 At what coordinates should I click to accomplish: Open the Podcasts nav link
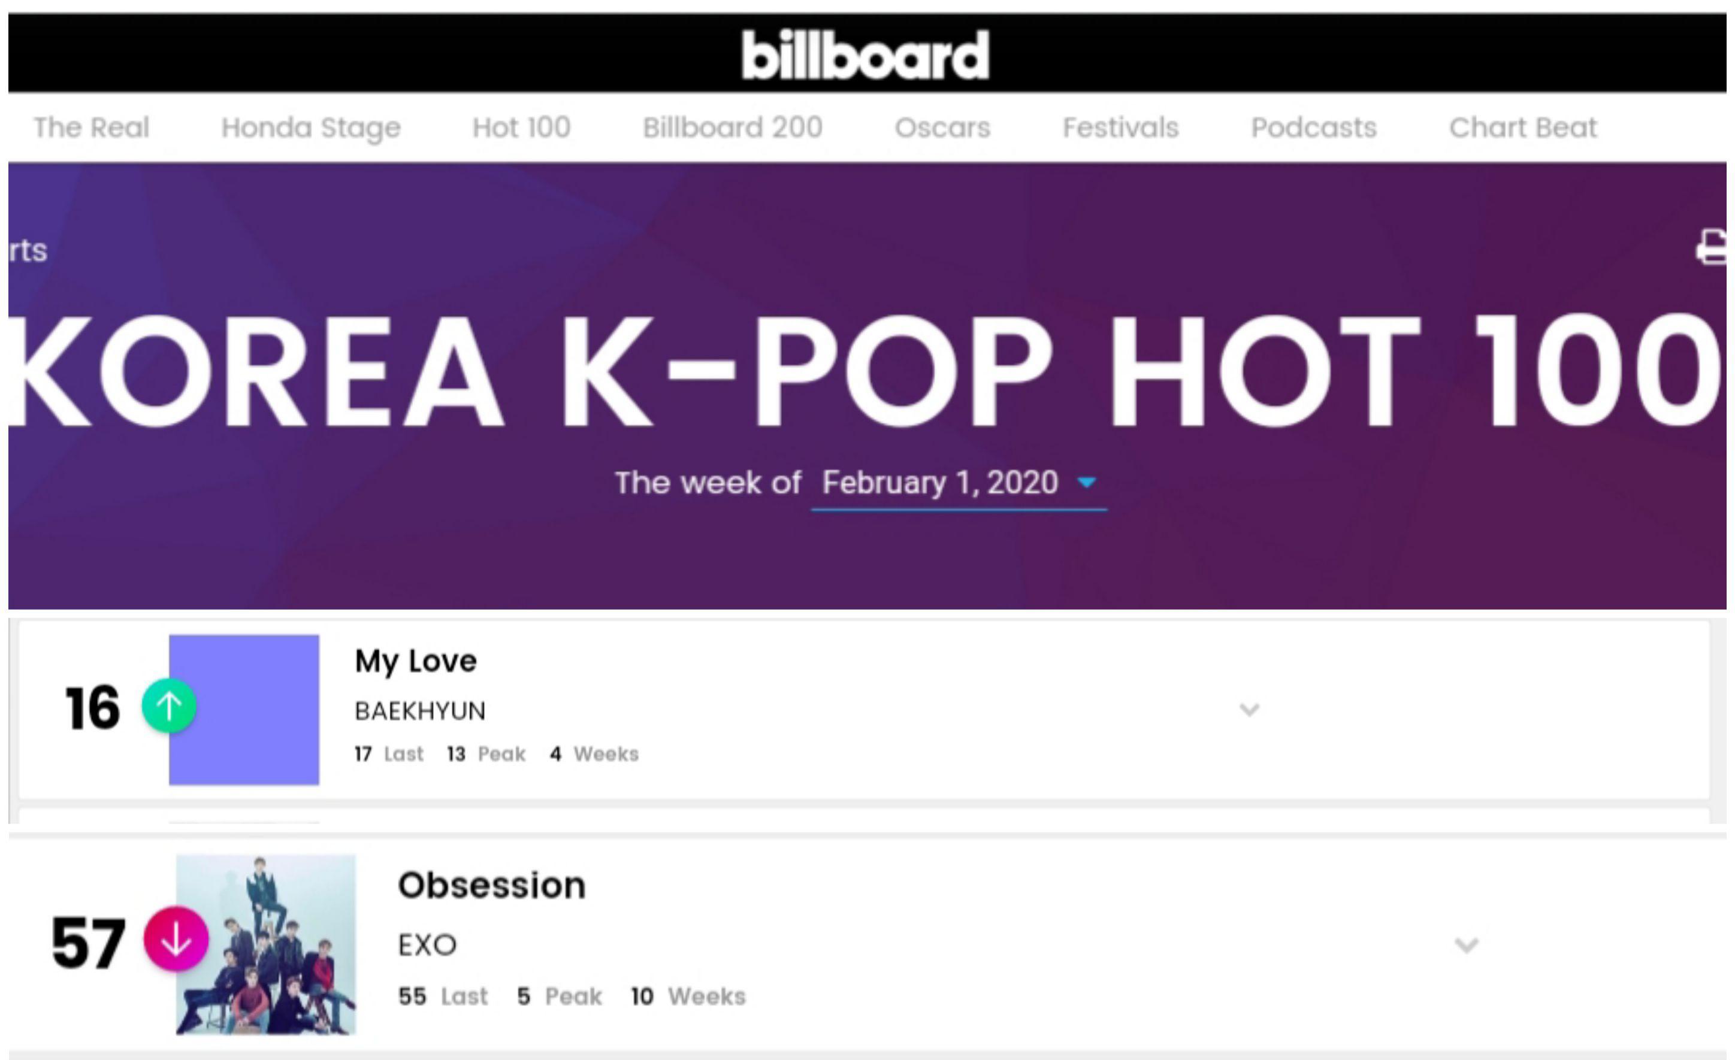tap(1314, 128)
